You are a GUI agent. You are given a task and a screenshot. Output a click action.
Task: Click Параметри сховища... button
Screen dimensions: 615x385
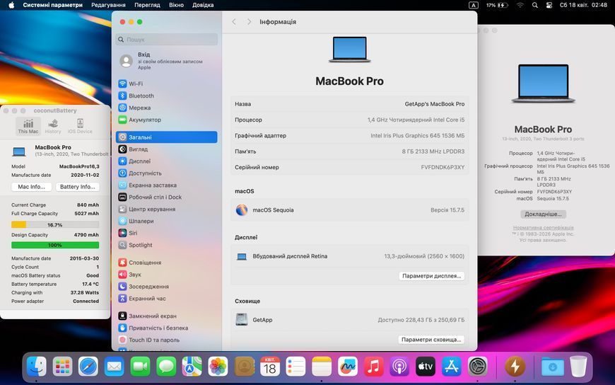pos(431,340)
